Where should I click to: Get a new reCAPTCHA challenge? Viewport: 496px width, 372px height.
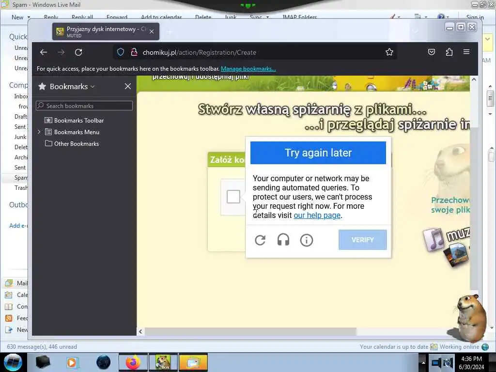coord(260,240)
